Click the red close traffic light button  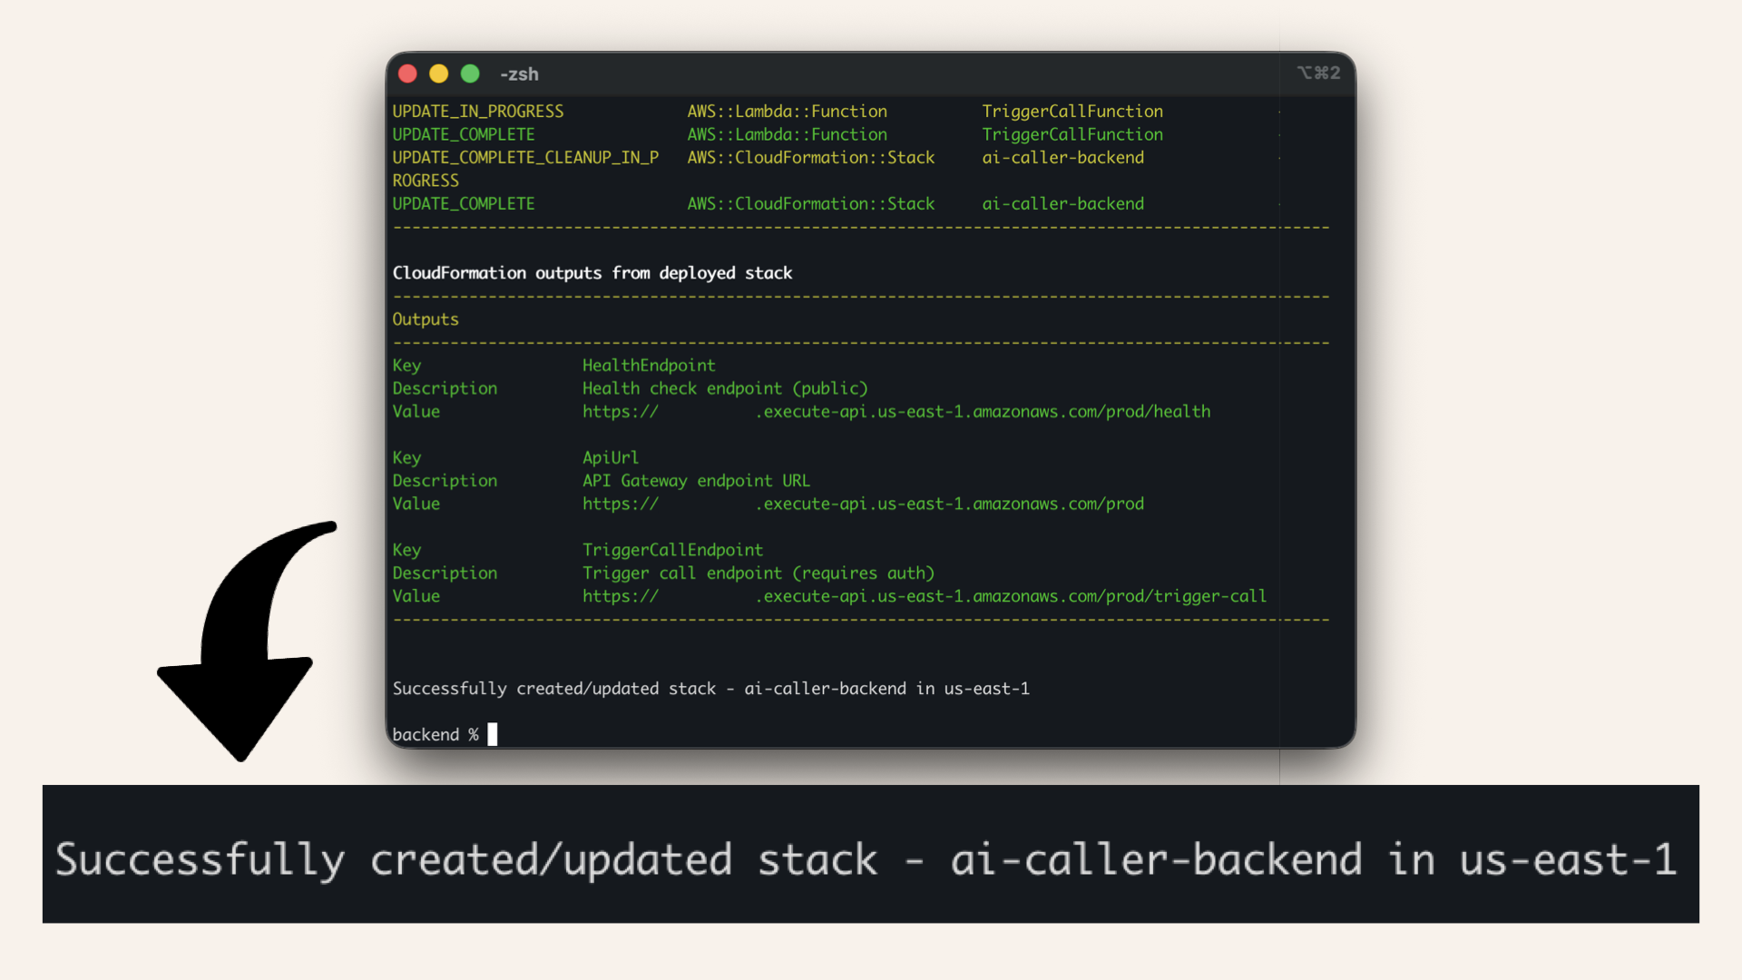[x=407, y=73]
